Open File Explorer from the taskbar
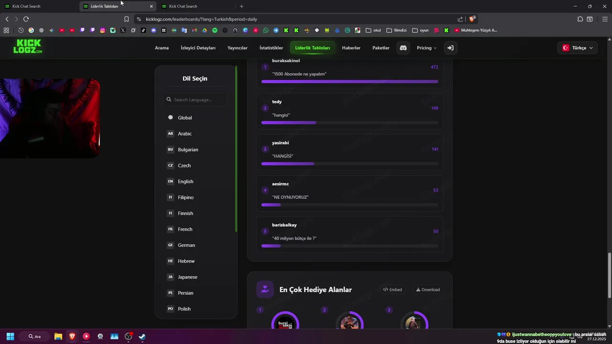 pos(58,336)
